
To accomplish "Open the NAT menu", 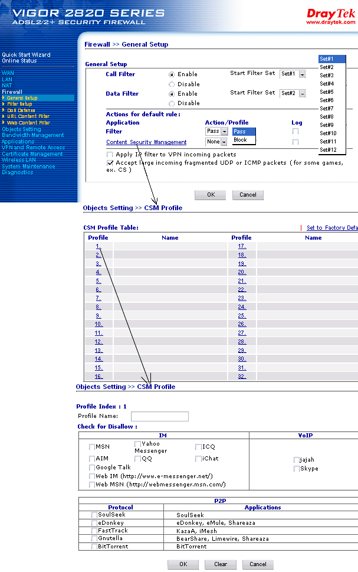I will coord(6,86).
